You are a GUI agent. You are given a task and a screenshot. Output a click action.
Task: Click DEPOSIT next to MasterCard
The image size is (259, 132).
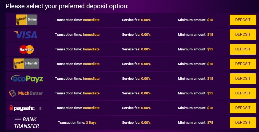click(x=243, y=49)
